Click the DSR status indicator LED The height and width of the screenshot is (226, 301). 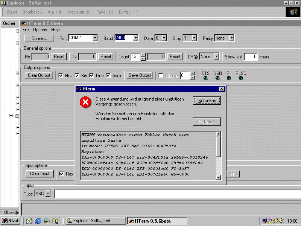pos(217,78)
